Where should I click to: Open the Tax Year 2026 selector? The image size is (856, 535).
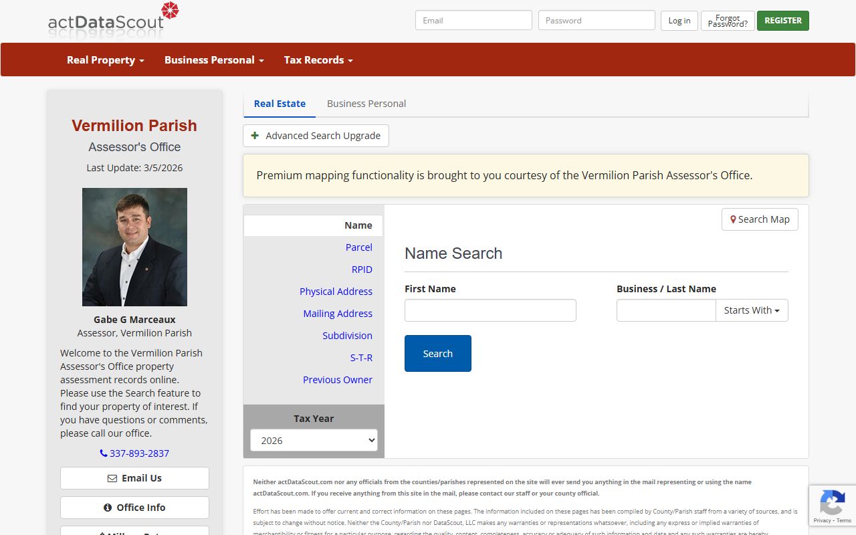(x=314, y=440)
